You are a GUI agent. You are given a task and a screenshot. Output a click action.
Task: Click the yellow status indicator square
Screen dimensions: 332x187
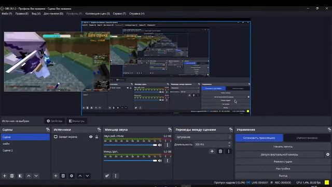(x=327, y=182)
